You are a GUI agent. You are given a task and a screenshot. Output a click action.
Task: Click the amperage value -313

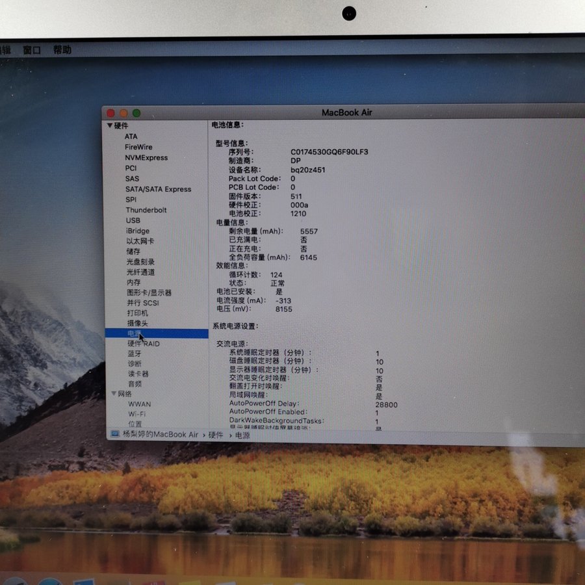[283, 301]
